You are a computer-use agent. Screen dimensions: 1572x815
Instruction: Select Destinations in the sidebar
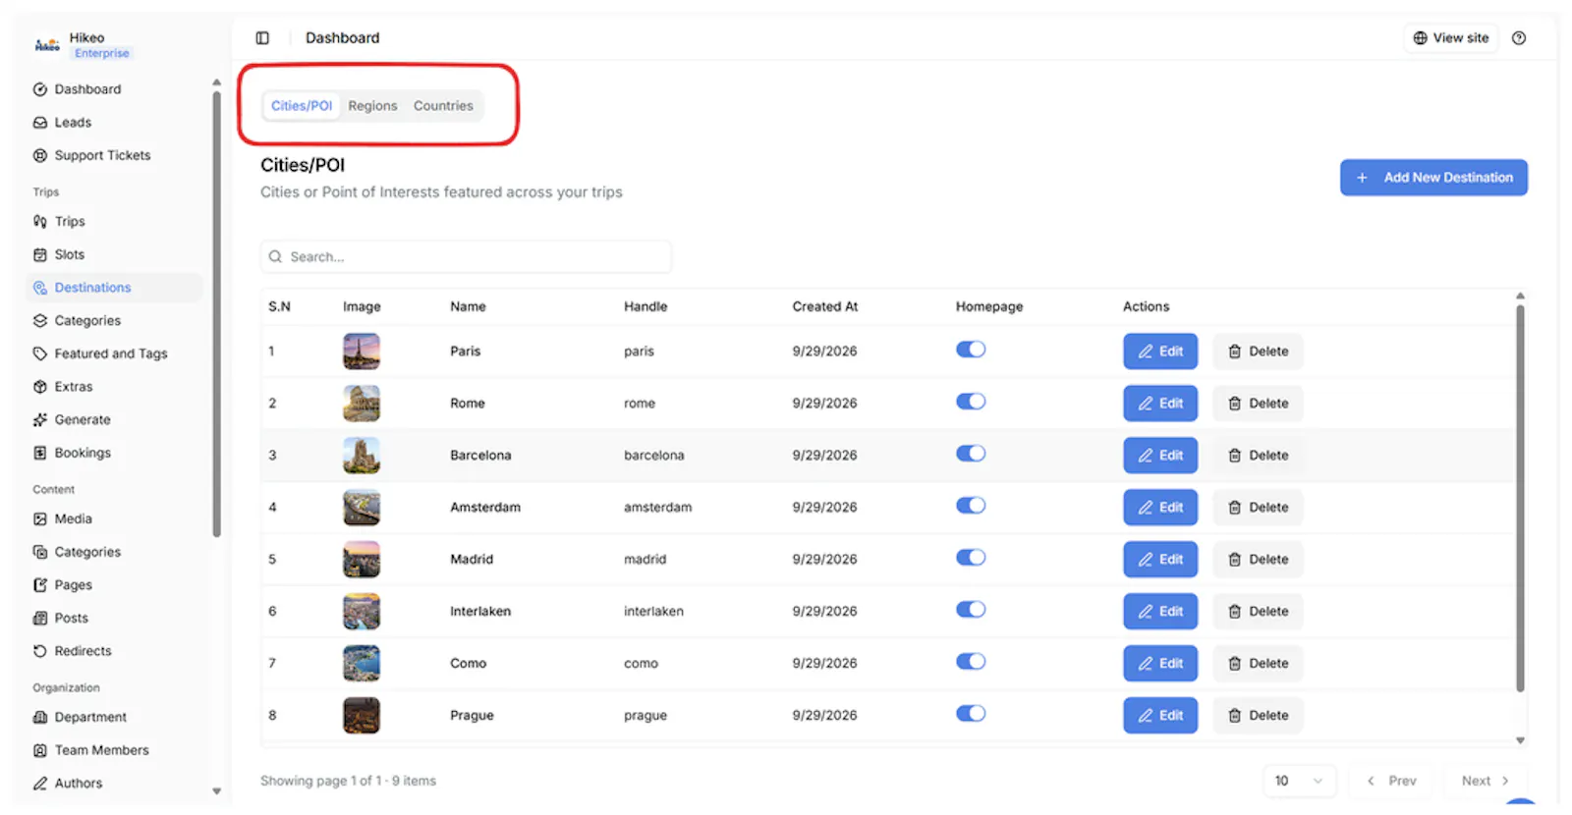tap(114, 288)
